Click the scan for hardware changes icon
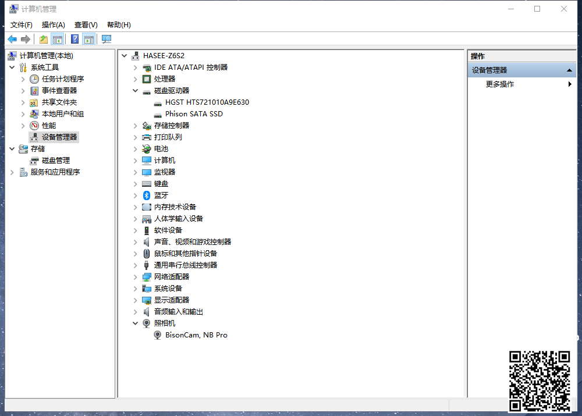 coord(107,39)
